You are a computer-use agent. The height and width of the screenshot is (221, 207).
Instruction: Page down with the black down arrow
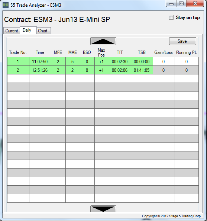(103, 209)
